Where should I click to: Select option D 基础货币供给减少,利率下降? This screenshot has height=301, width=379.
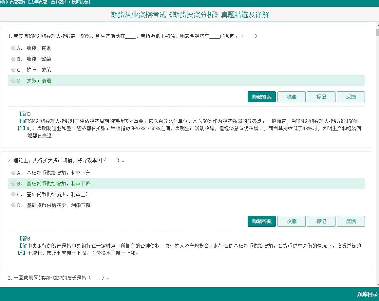click(x=13, y=205)
